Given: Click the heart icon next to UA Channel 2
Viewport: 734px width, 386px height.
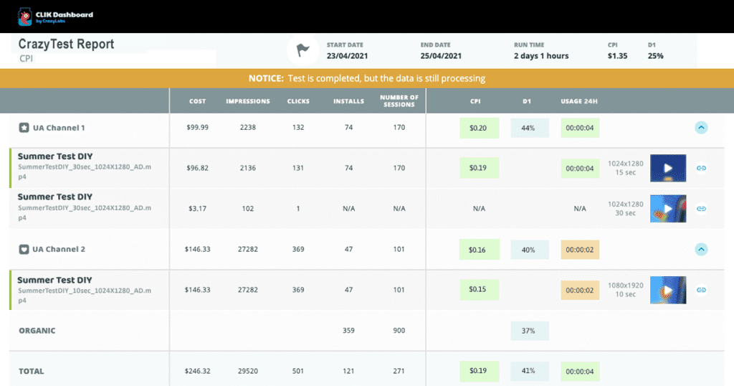Looking at the screenshot, I should click(24, 249).
